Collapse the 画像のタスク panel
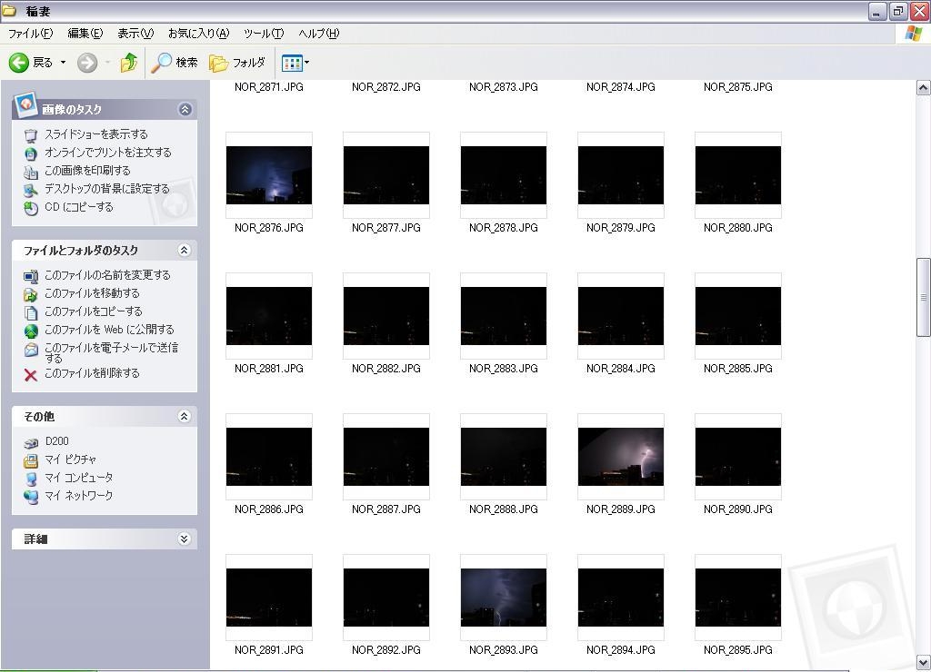This screenshot has width=931, height=672. [x=185, y=109]
